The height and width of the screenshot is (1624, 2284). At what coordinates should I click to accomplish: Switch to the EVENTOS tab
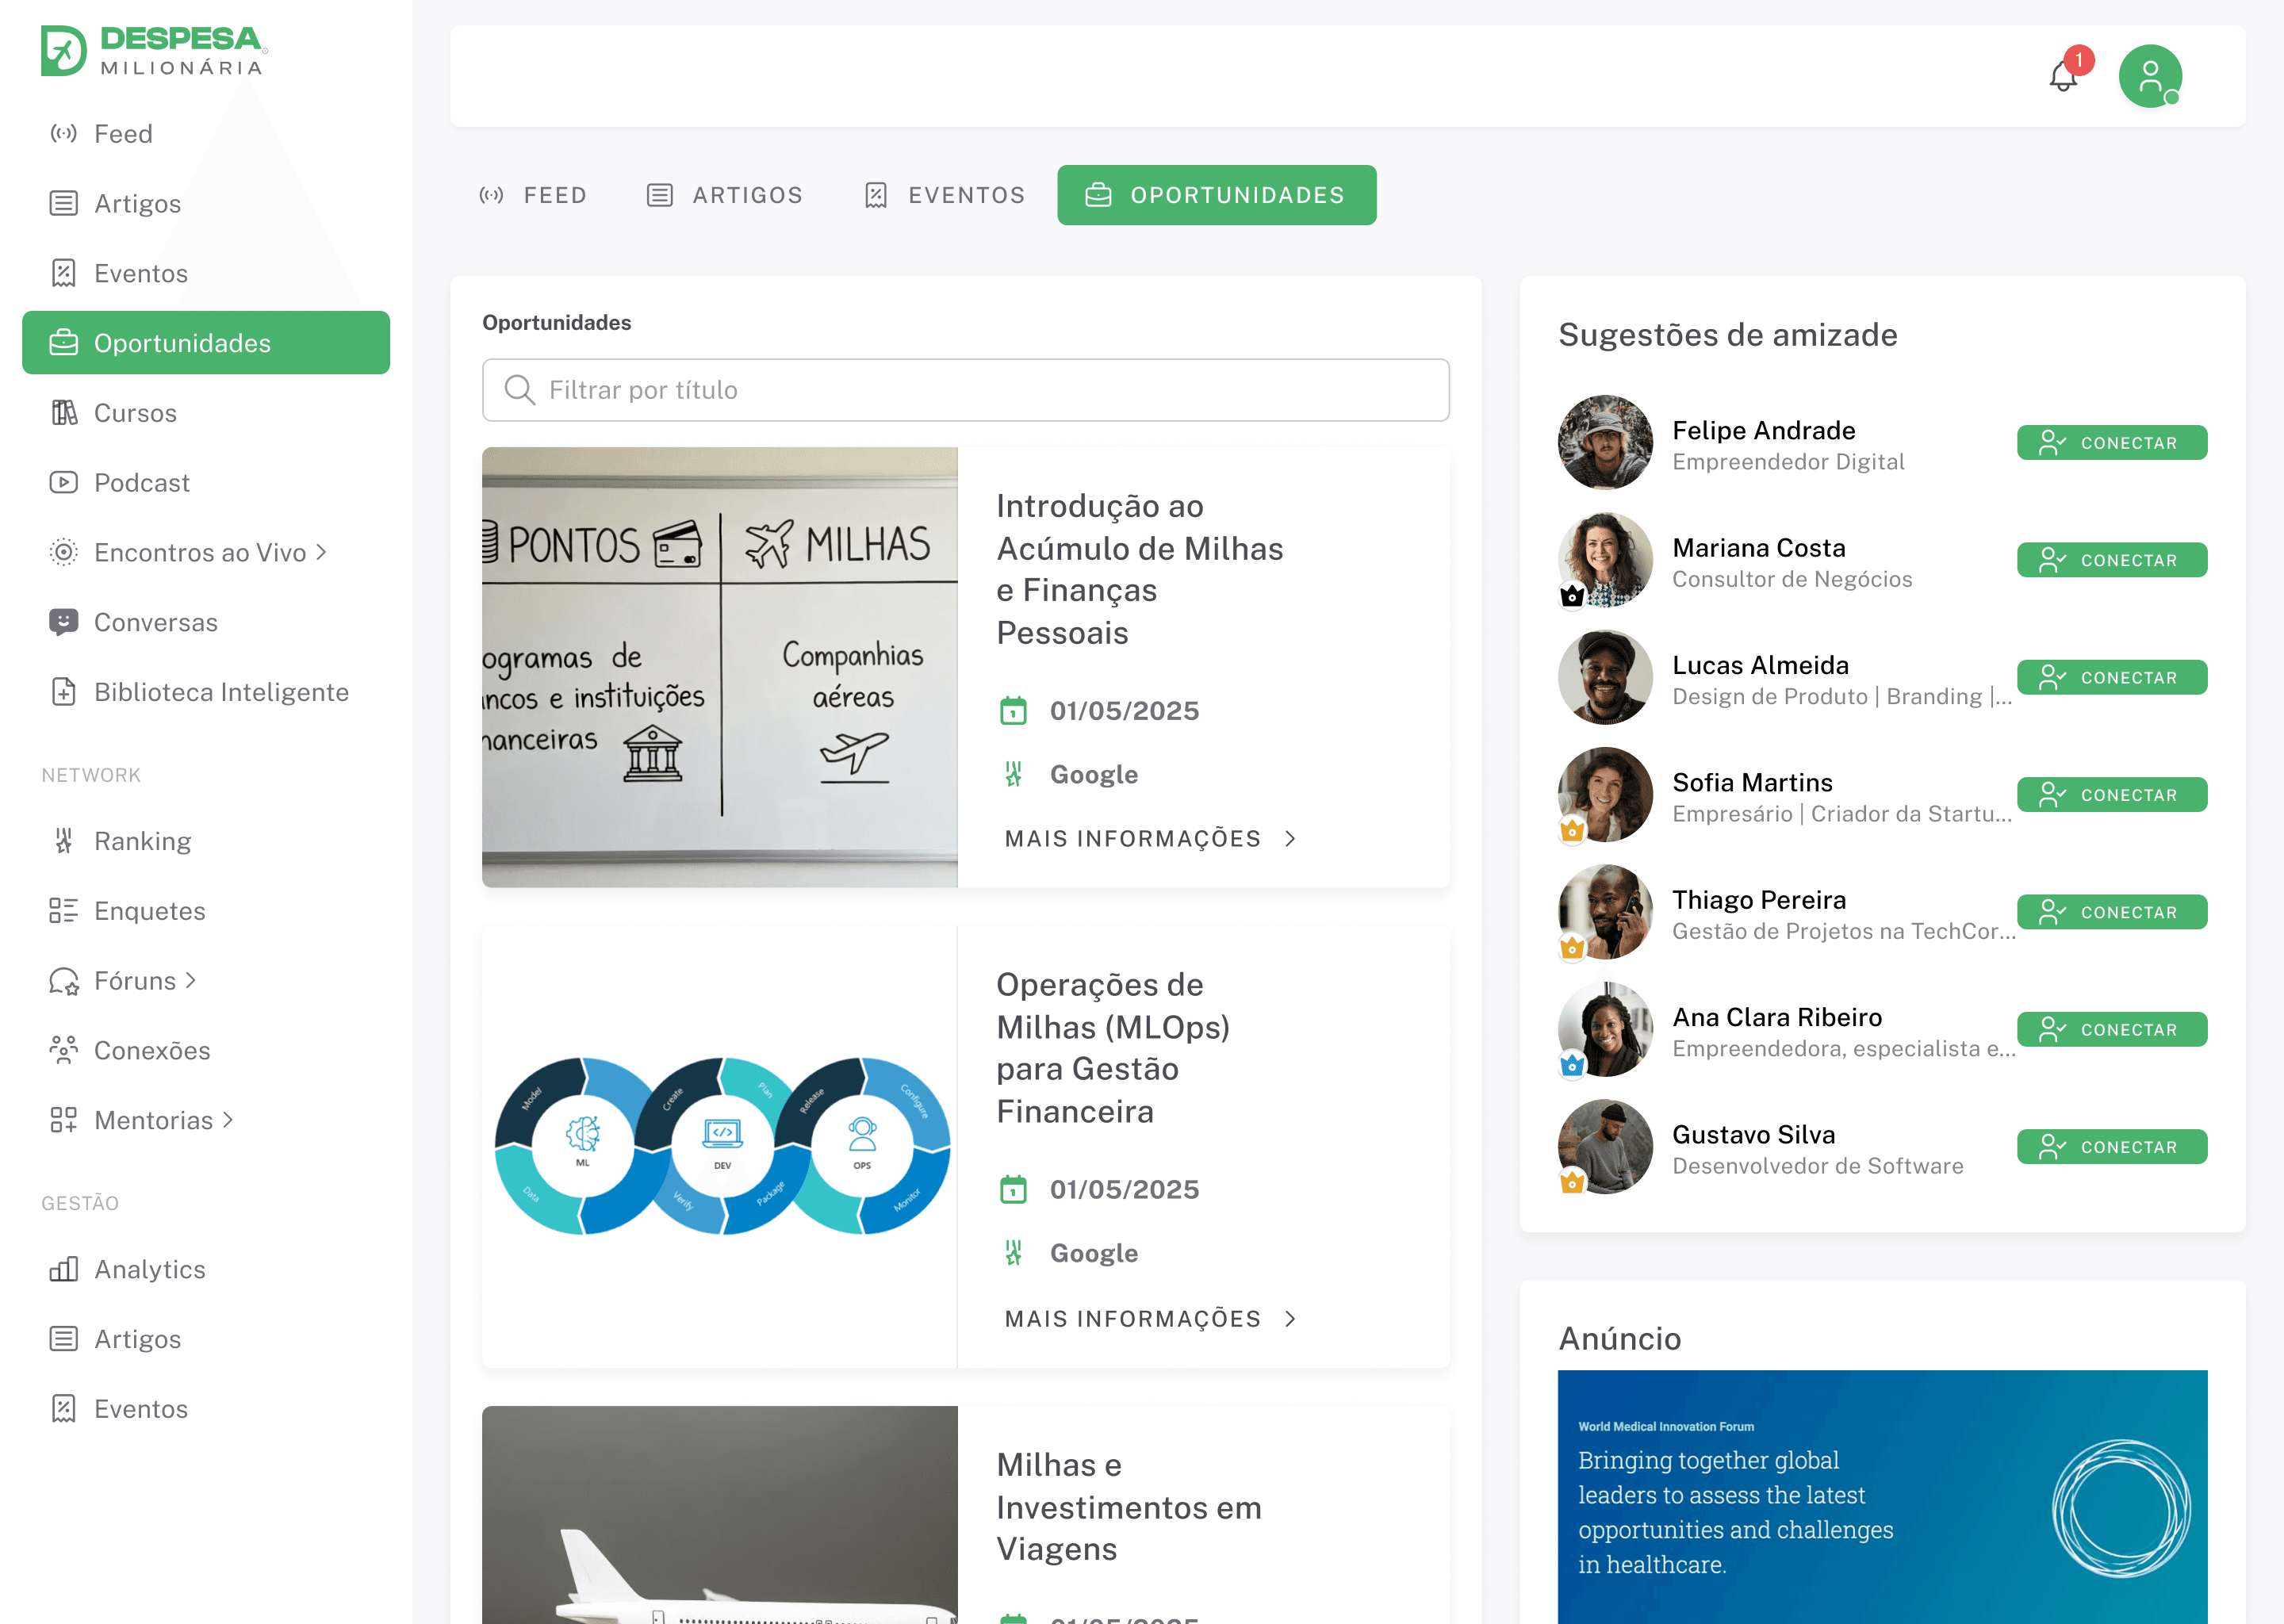(x=945, y=195)
